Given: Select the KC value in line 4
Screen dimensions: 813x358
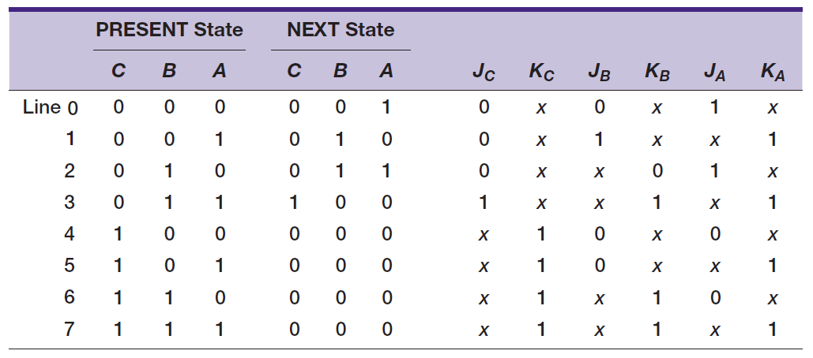Looking at the screenshot, I should pos(541,234).
